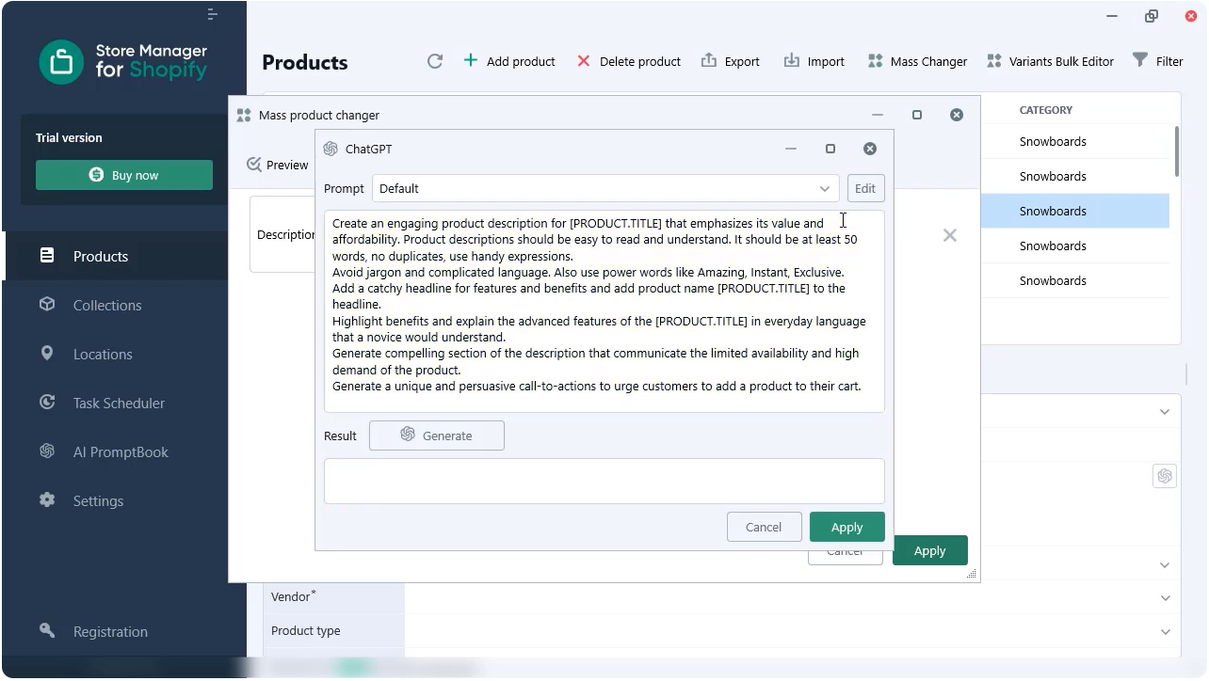Collapse the sidebar menu icon
The height and width of the screenshot is (681, 1209).
[213, 14]
